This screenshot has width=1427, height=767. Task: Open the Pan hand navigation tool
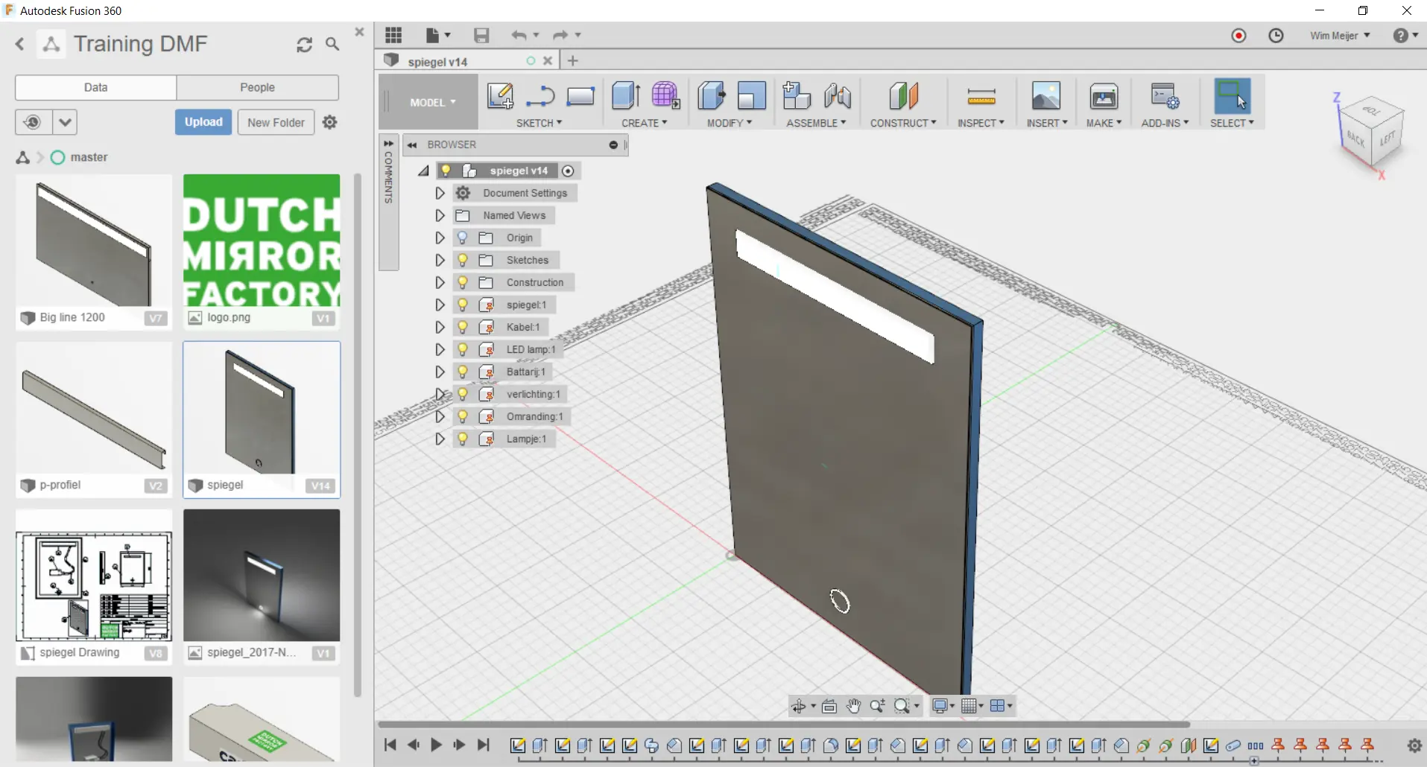point(853,706)
